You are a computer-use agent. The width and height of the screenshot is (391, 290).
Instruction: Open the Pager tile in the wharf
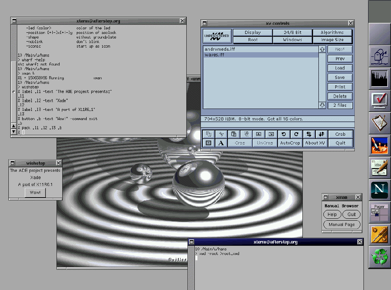tap(379, 213)
